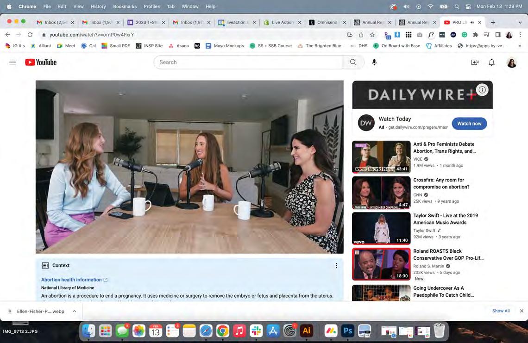528x343 pixels.
Task: Open Finder from the Dock
Action: point(88,331)
